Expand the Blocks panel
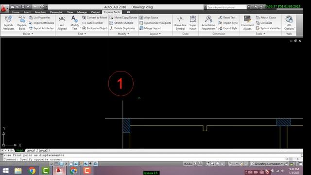The width and height of the screenshot is (311, 175). [x=28, y=34]
